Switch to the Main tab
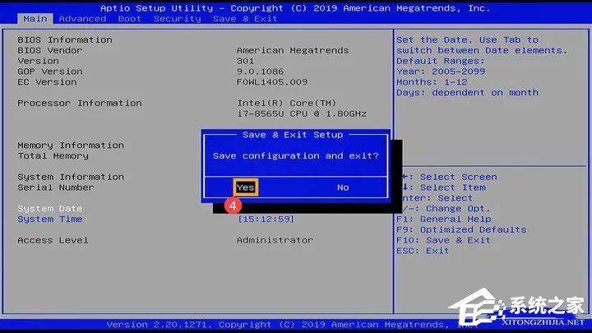Screen dimensions: 592x333 [x=35, y=18]
